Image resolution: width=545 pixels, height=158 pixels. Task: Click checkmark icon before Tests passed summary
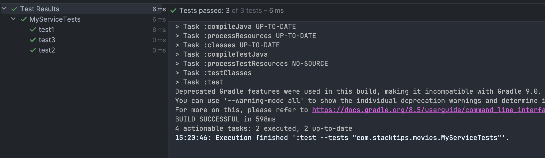(x=174, y=11)
